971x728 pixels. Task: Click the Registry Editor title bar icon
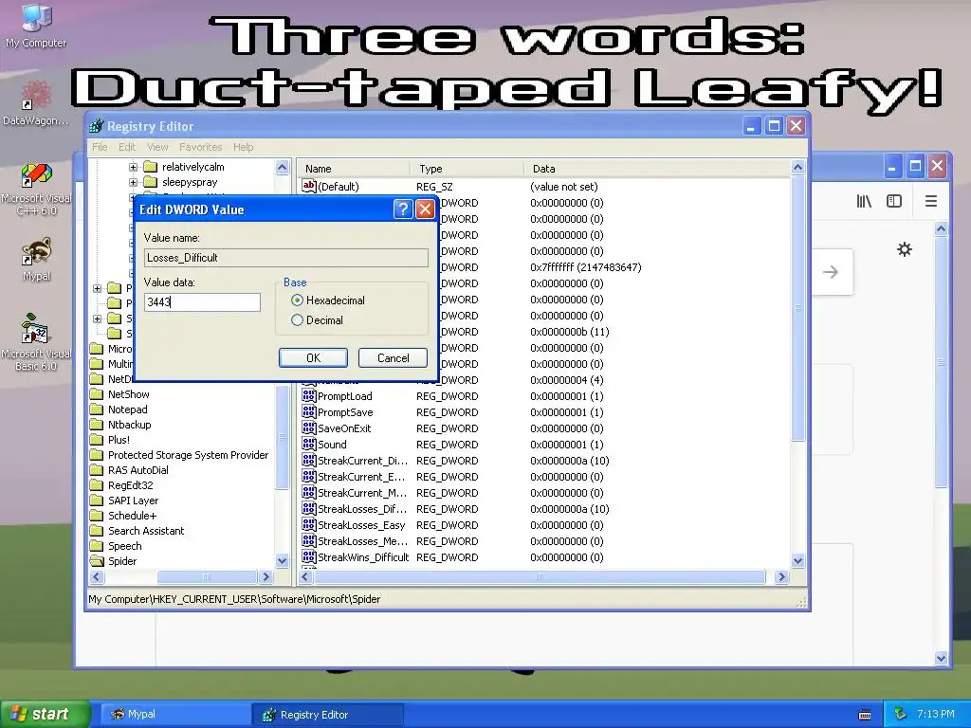[96, 126]
